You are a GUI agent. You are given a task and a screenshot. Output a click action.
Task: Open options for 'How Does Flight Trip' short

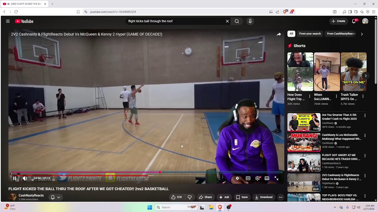(x=309, y=96)
